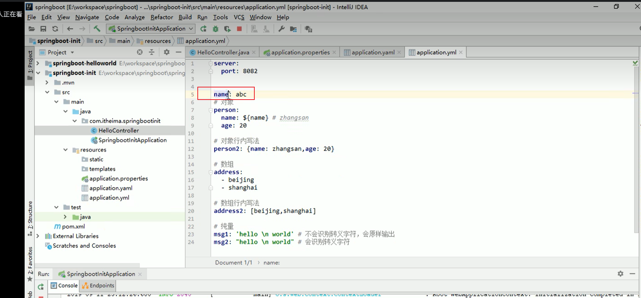Select the templates folder
Screen dimensions: 641x298
99,169
